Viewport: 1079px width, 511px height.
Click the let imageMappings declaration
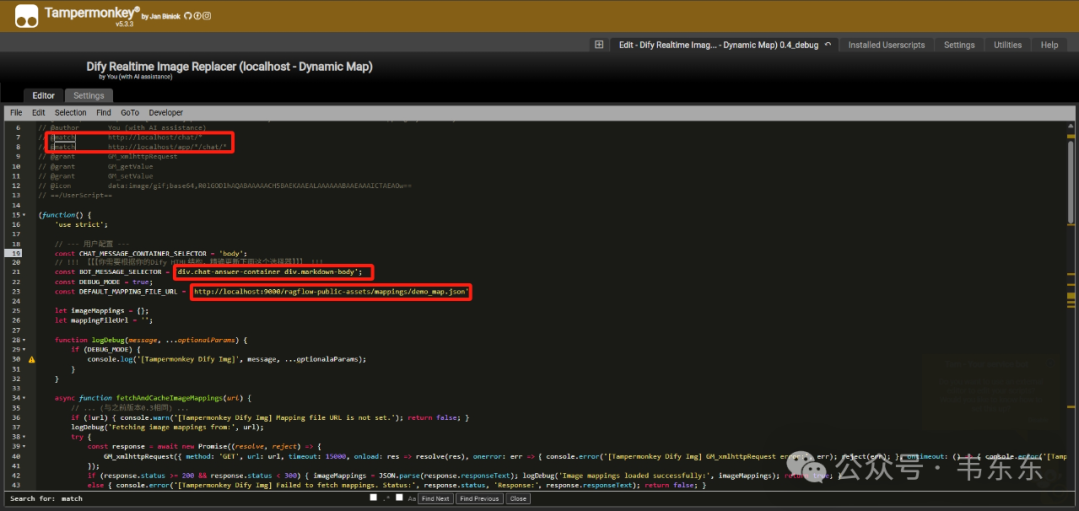click(101, 310)
